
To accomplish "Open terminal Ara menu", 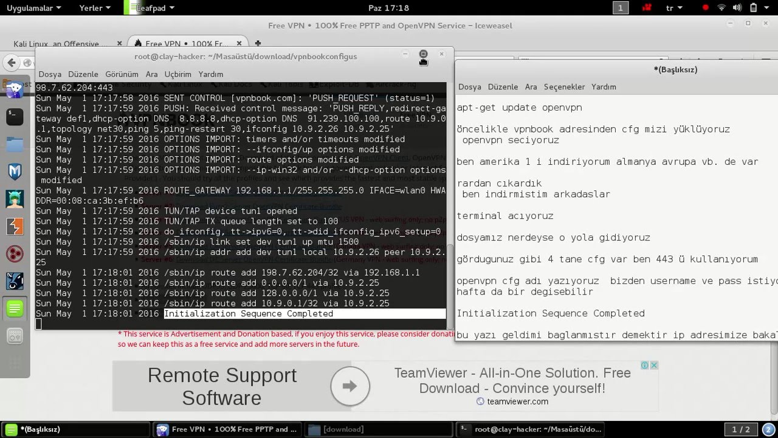I will pos(151,74).
